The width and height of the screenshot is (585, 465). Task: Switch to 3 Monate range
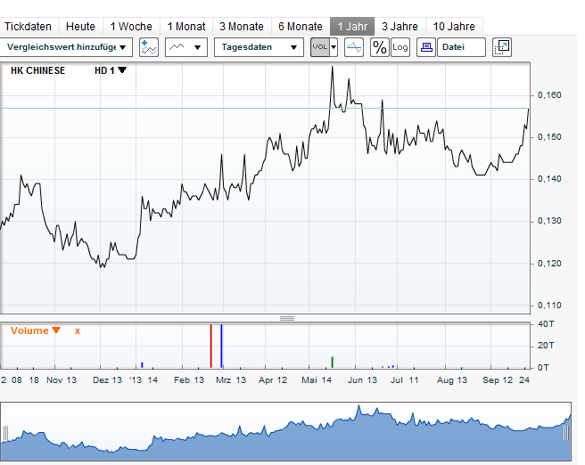point(242,27)
